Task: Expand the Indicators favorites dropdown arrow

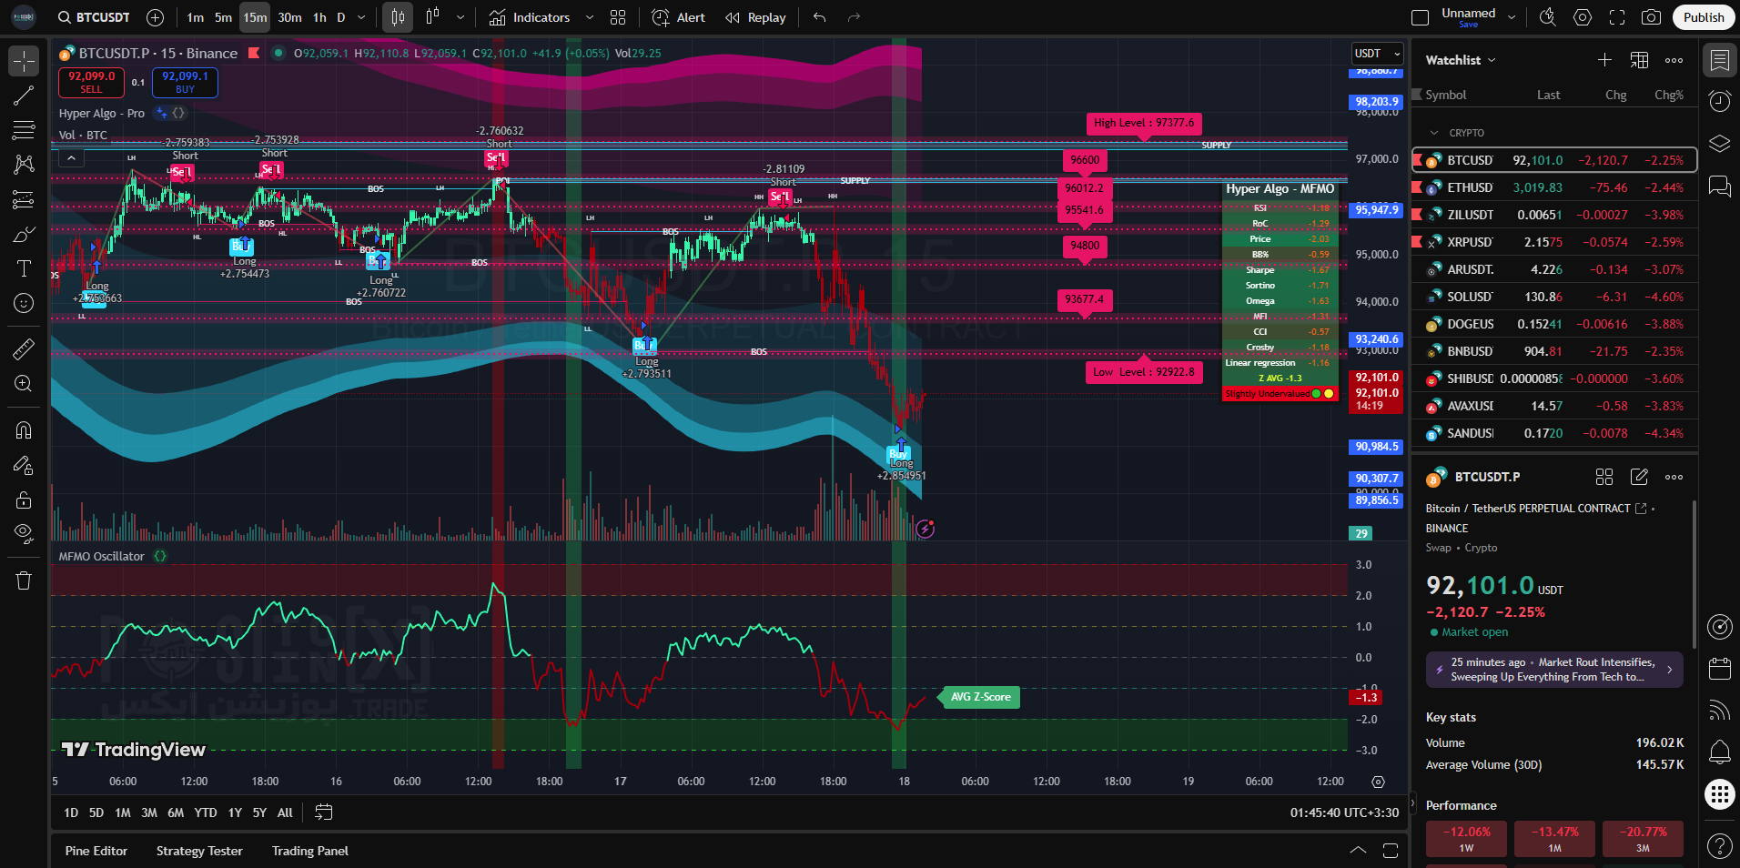Action: point(590,17)
